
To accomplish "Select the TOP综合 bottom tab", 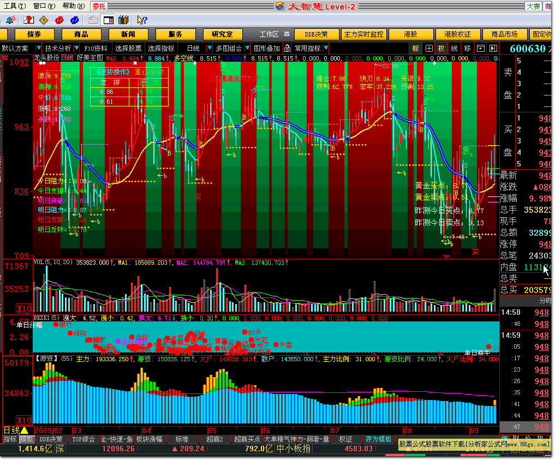I will 83,439.
